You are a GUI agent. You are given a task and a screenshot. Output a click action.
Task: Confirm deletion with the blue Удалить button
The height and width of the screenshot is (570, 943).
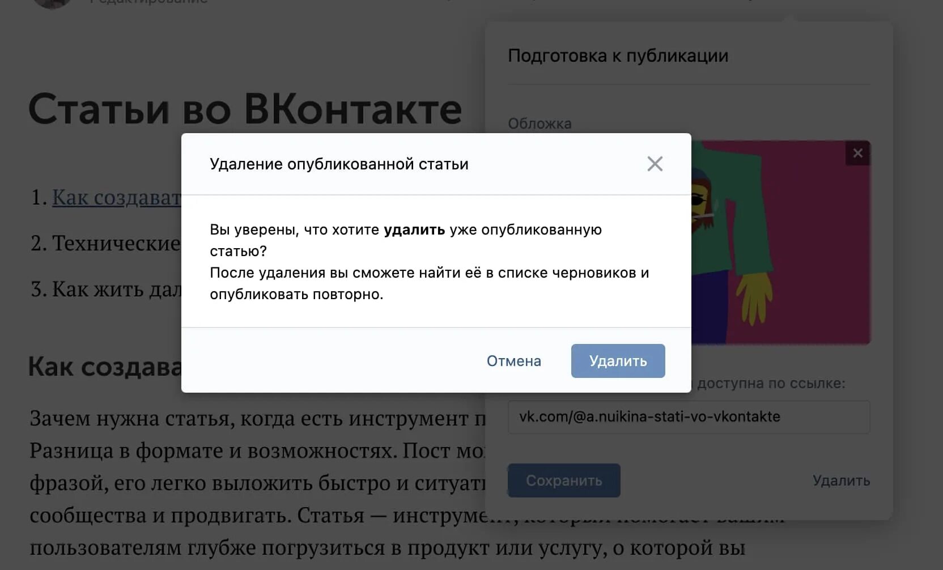618,361
